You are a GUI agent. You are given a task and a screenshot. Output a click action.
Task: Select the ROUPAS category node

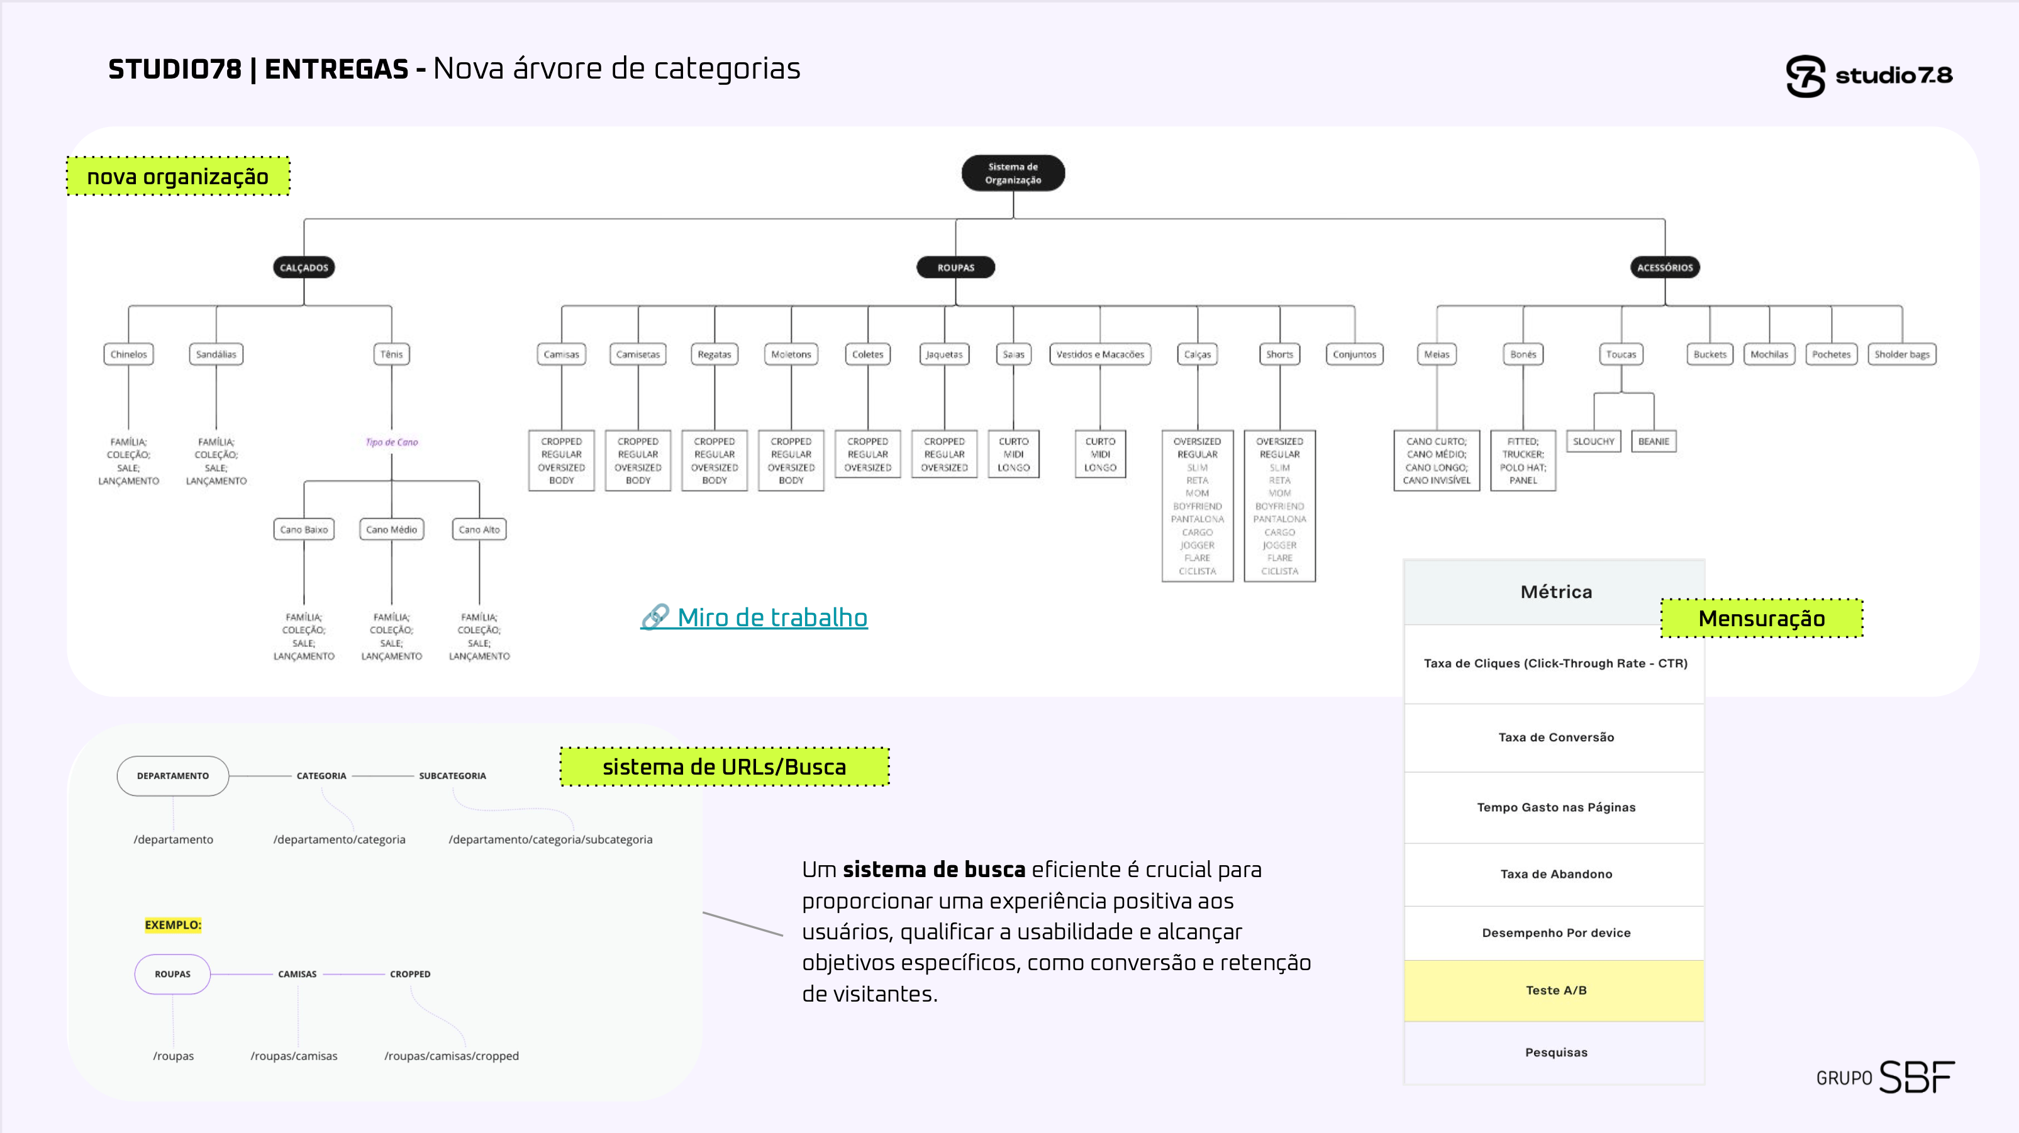point(955,267)
